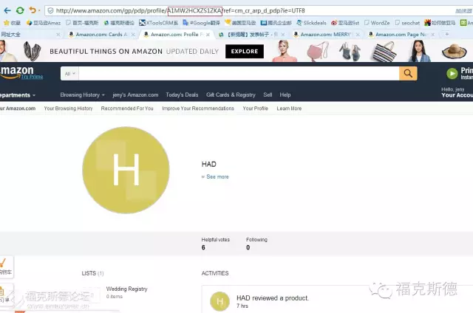This screenshot has height=313, width=473.
Task: Open the Slickdeals bookmark
Action: pyautogui.click(x=311, y=23)
